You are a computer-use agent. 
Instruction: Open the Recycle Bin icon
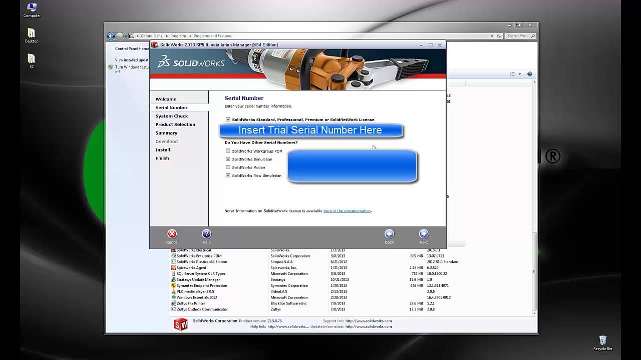tap(602, 340)
